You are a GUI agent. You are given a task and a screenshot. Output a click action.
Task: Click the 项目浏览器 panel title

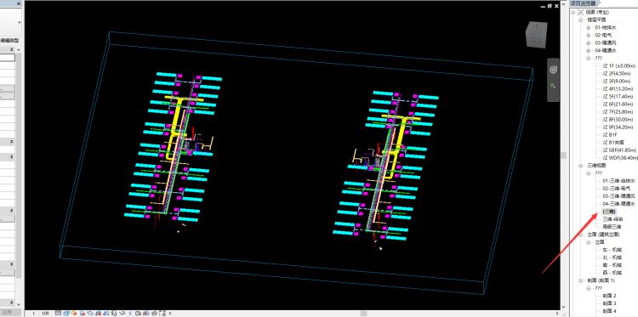pyautogui.click(x=583, y=3)
